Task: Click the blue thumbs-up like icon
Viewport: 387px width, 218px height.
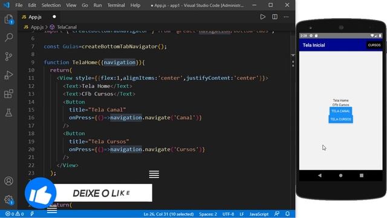Action: pyautogui.click(x=41, y=193)
